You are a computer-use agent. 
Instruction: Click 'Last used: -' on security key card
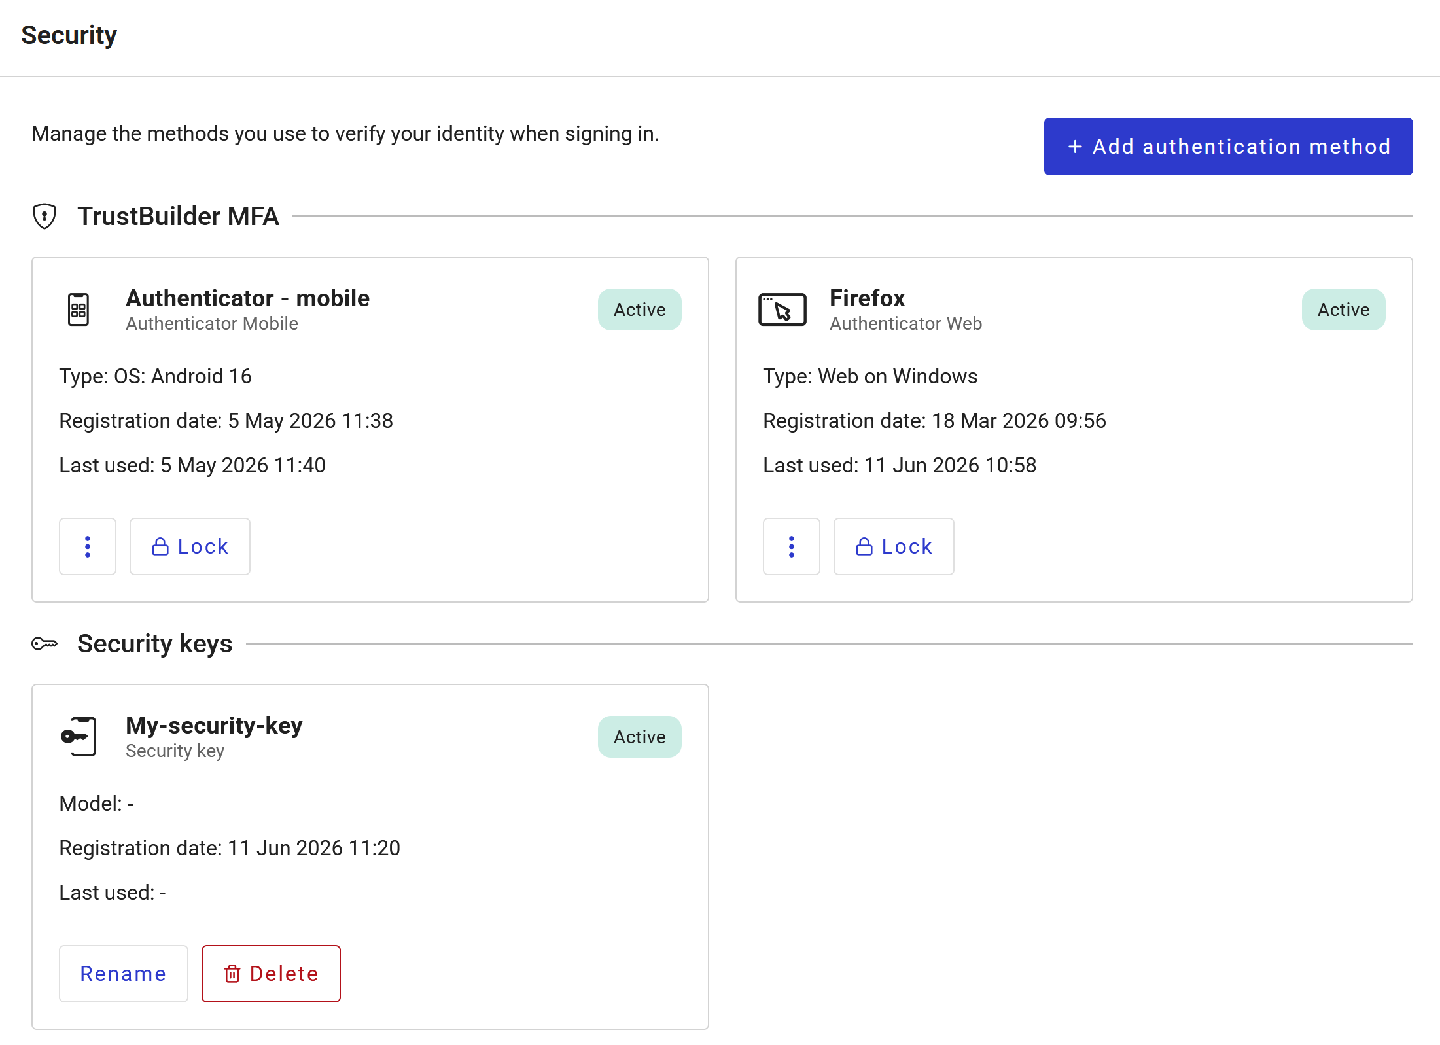pos(113,893)
